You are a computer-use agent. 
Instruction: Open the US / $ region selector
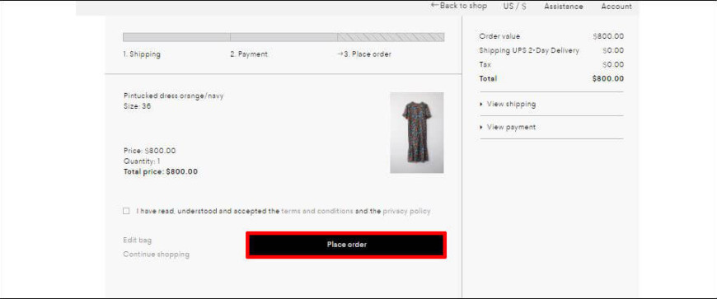tap(514, 7)
